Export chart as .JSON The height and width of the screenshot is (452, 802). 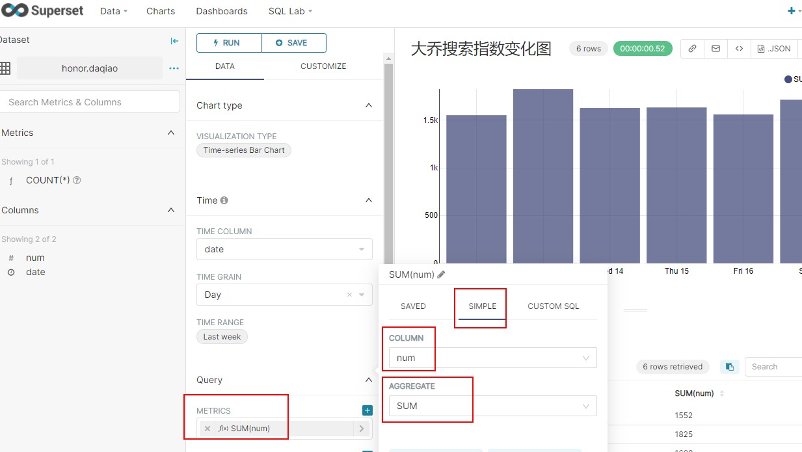(x=774, y=49)
